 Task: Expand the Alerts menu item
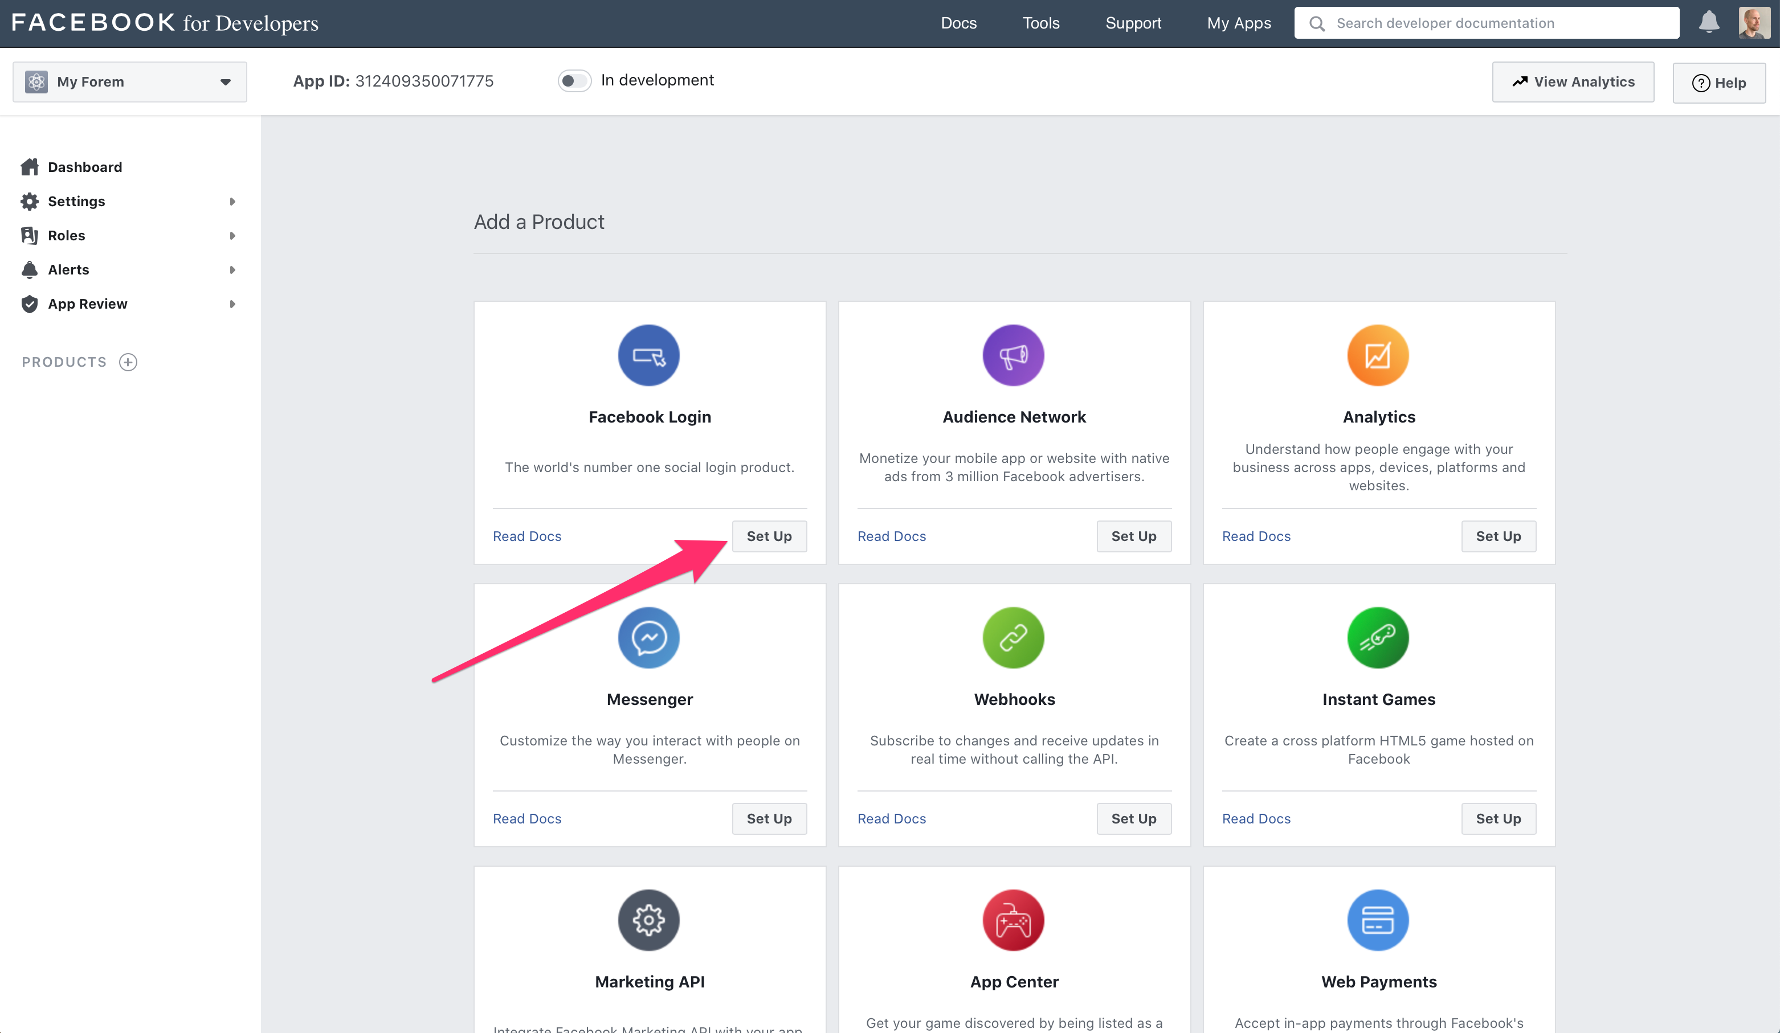[232, 269]
